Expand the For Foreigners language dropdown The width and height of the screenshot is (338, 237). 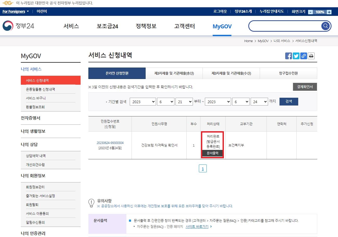tap(14, 11)
